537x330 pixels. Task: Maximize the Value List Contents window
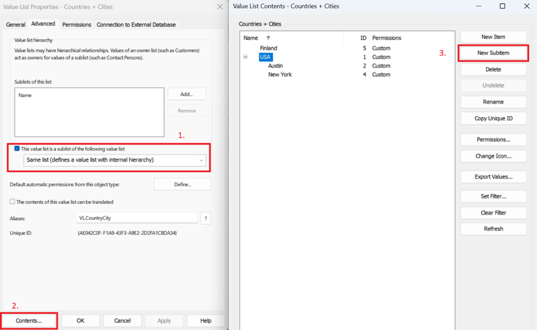click(502, 6)
